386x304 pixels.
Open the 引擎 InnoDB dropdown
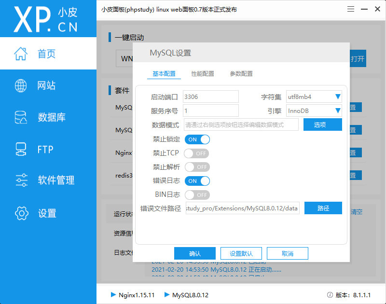[x=314, y=111]
